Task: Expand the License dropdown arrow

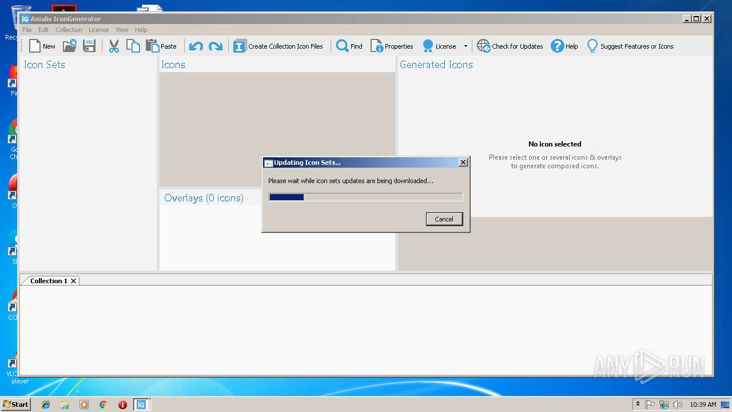Action: click(466, 46)
